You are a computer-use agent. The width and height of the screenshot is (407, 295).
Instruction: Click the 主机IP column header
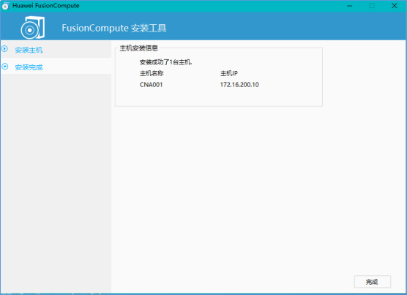(229, 73)
